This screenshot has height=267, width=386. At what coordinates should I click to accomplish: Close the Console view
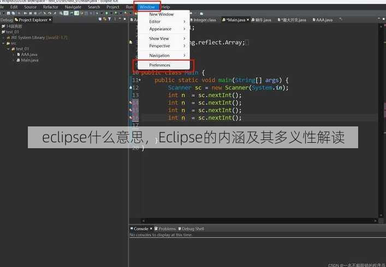(x=151, y=229)
